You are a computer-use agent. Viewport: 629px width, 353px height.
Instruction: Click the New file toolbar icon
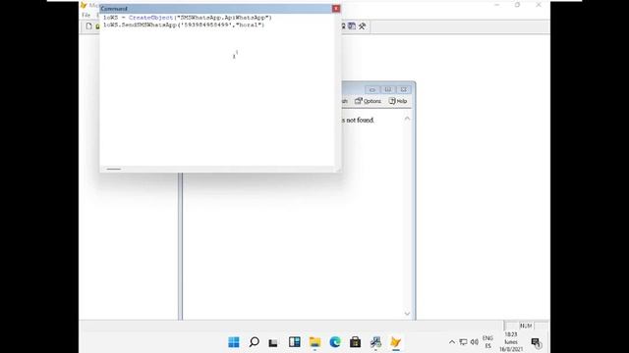pyautogui.click(x=88, y=26)
